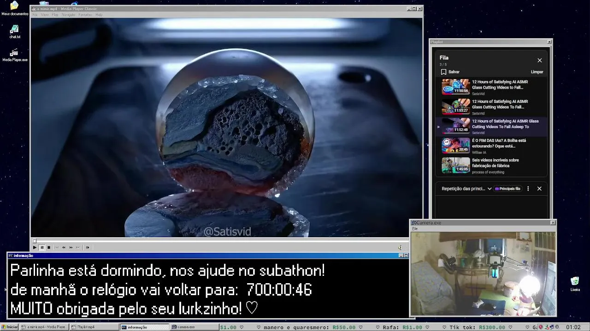
Task: Click the Iniciar start button on the taskbar
Action: pyautogui.click(x=10, y=327)
